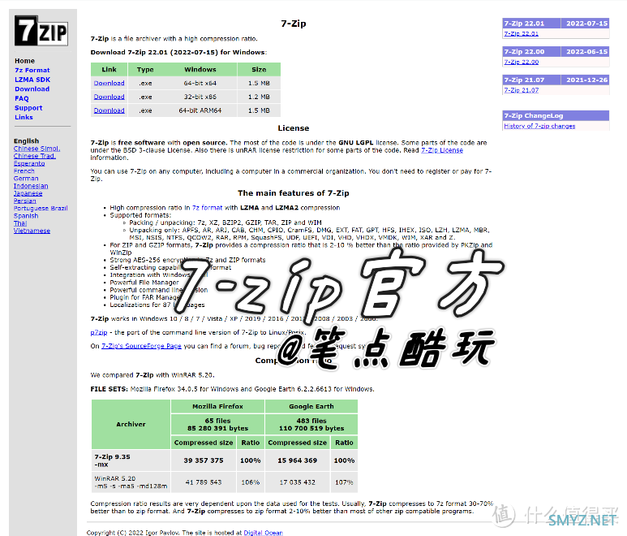627x536 pixels.
Task: Click the Type column header
Action: 145,70
